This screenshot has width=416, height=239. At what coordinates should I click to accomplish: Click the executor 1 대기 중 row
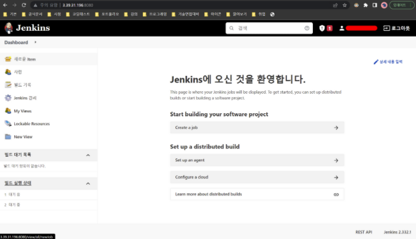[49, 195]
